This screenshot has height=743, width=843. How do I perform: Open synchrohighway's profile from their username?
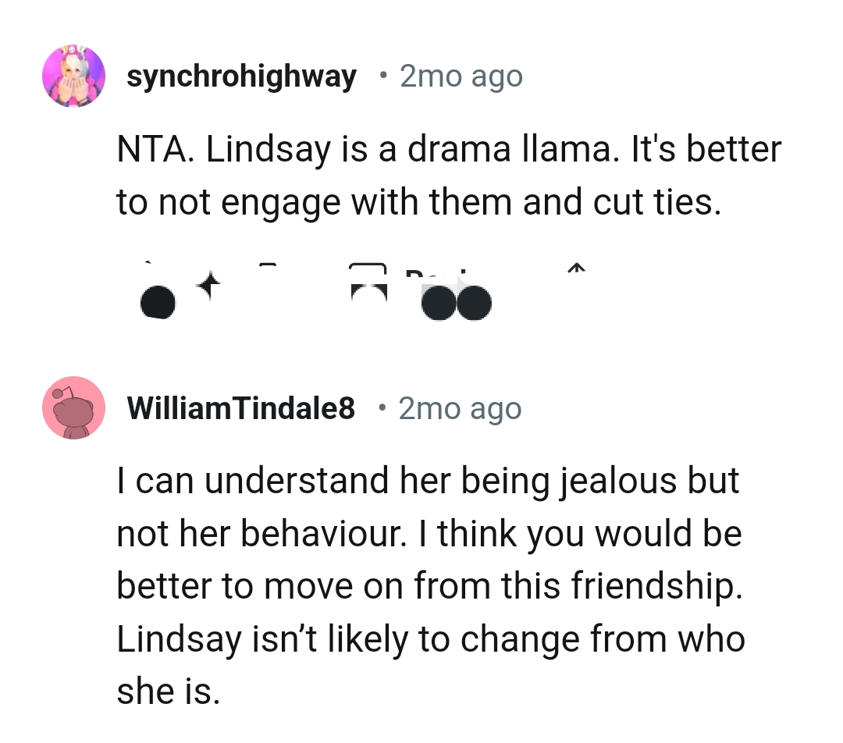point(242,76)
